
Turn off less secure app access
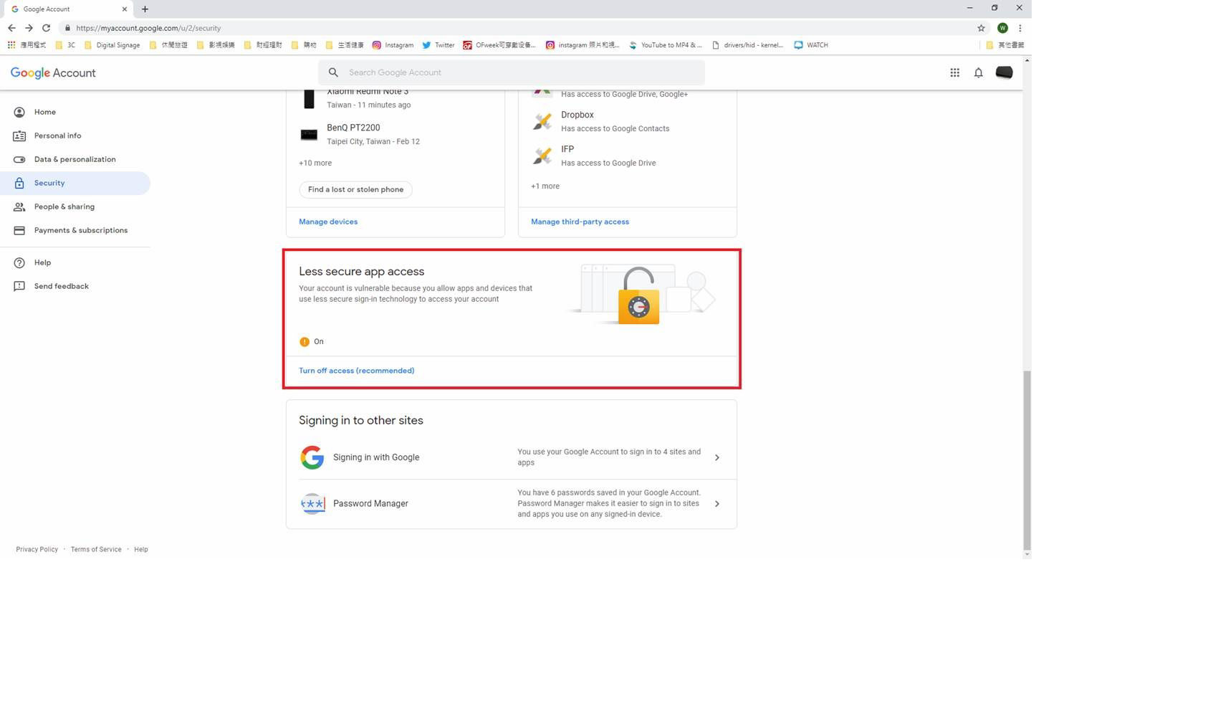click(356, 371)
